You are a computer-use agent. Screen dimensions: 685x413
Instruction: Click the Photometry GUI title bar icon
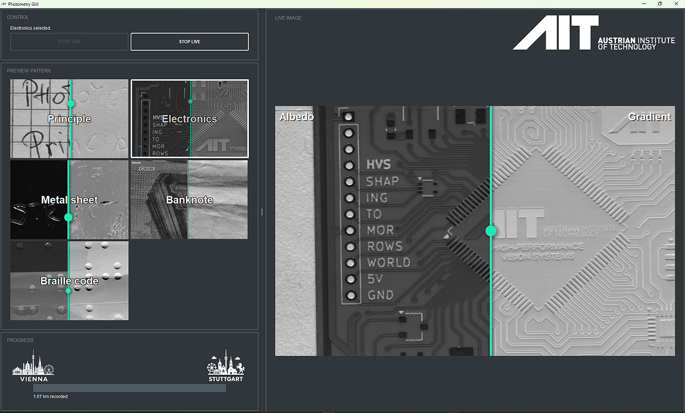pos(4,3)
